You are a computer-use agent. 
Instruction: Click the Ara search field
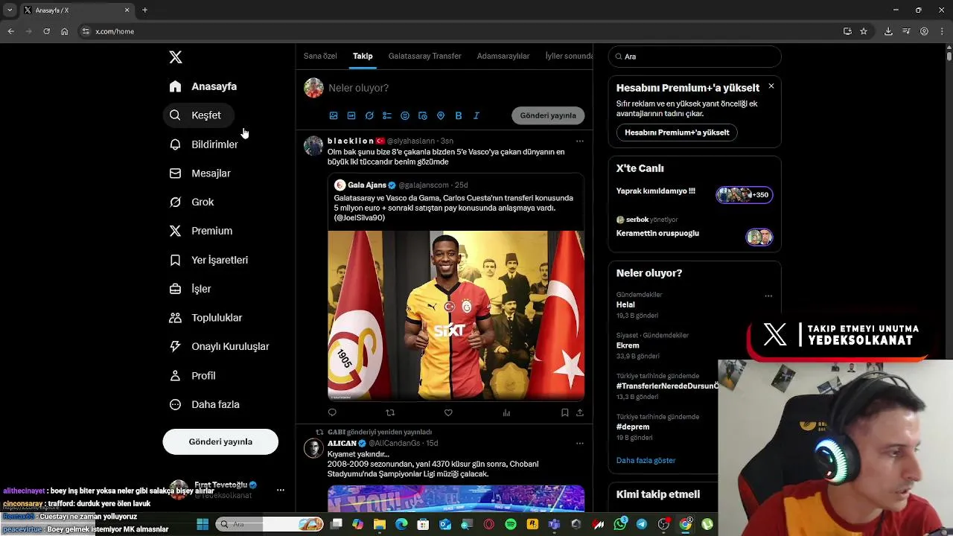pos(695,57)
